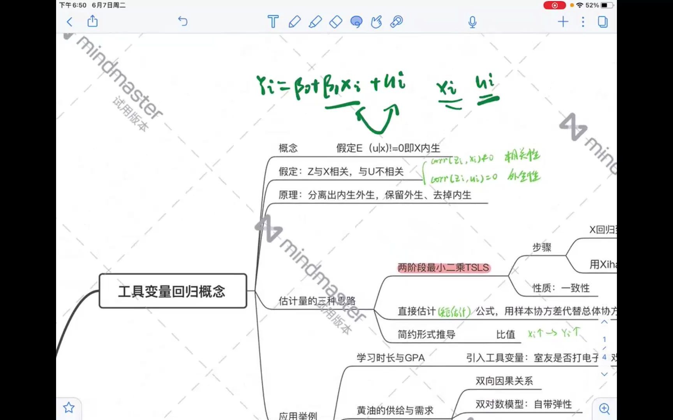Select the 双对数模型：自带弹性 node
The width and height of the screenshot is (673, 420).
tap(523, 404)
